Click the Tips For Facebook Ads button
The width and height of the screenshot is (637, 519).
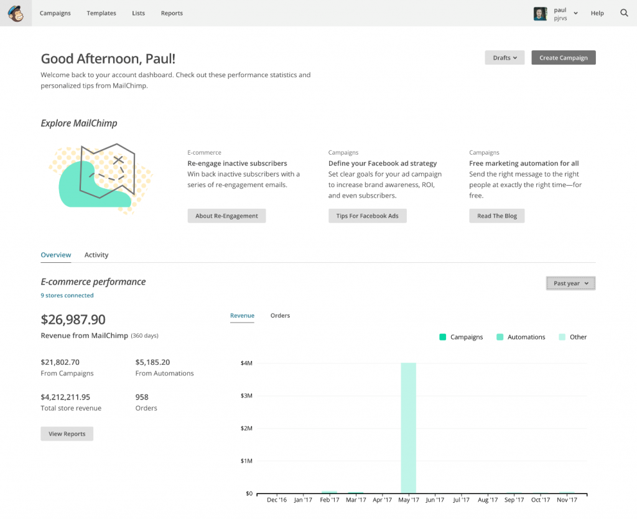pos(367,216)
